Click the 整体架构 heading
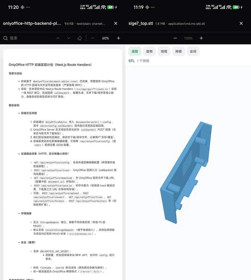Screen dimensions: 251x280 (x=14, y=105)
